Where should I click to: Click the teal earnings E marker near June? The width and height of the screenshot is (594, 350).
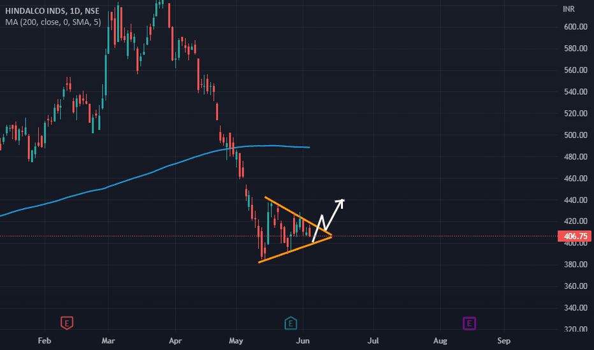click(291, 323)
